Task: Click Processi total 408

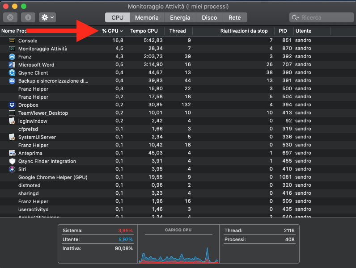Action: (x=290, y=239)
